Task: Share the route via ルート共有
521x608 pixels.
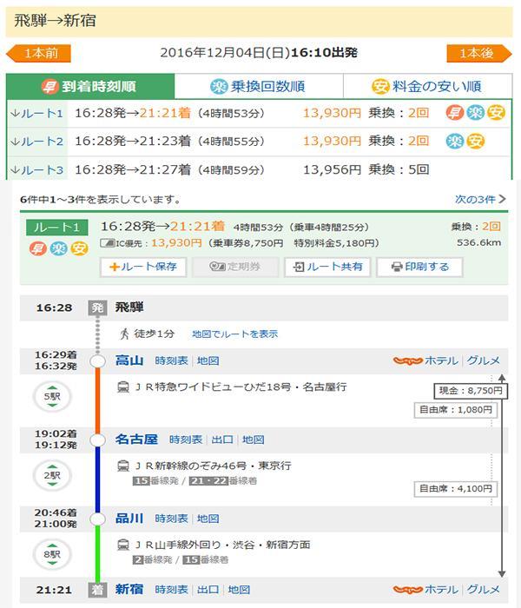Action: click(327, 268)
